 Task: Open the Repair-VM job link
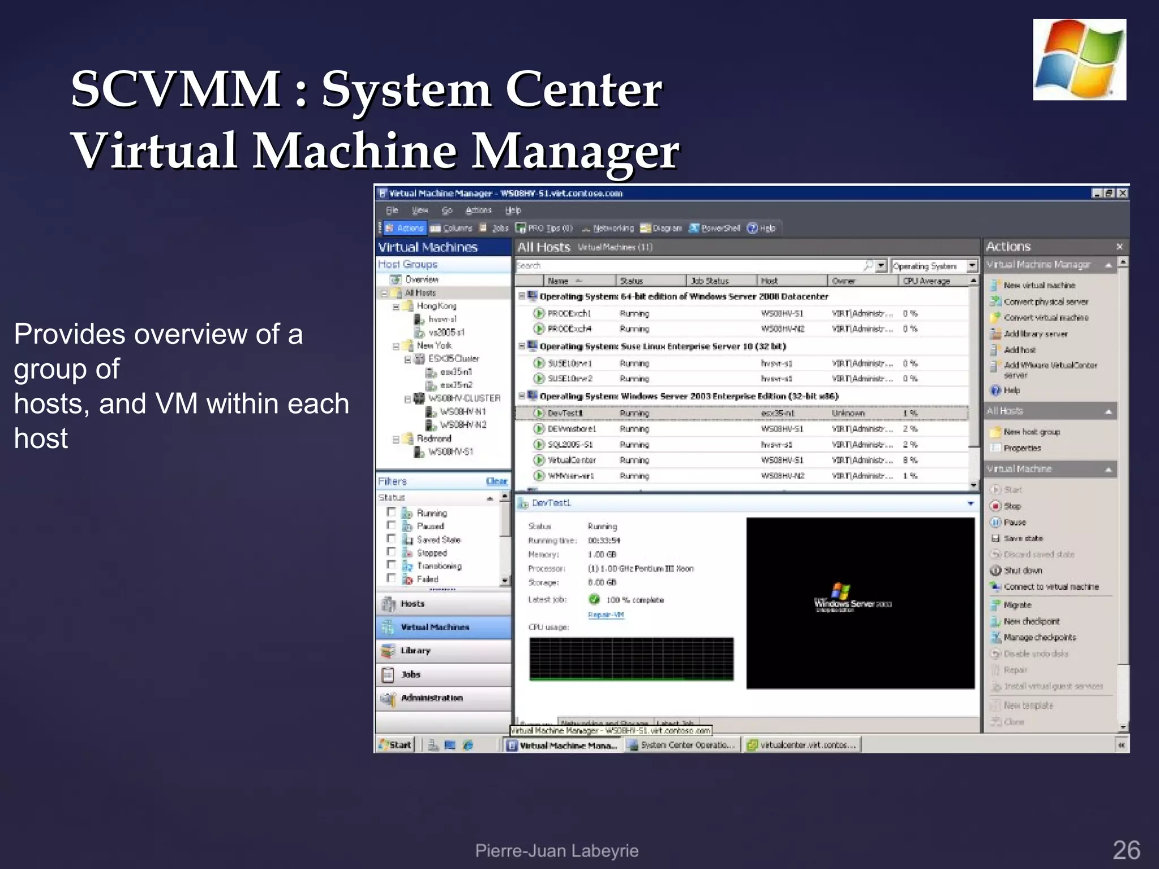[606, 615]
